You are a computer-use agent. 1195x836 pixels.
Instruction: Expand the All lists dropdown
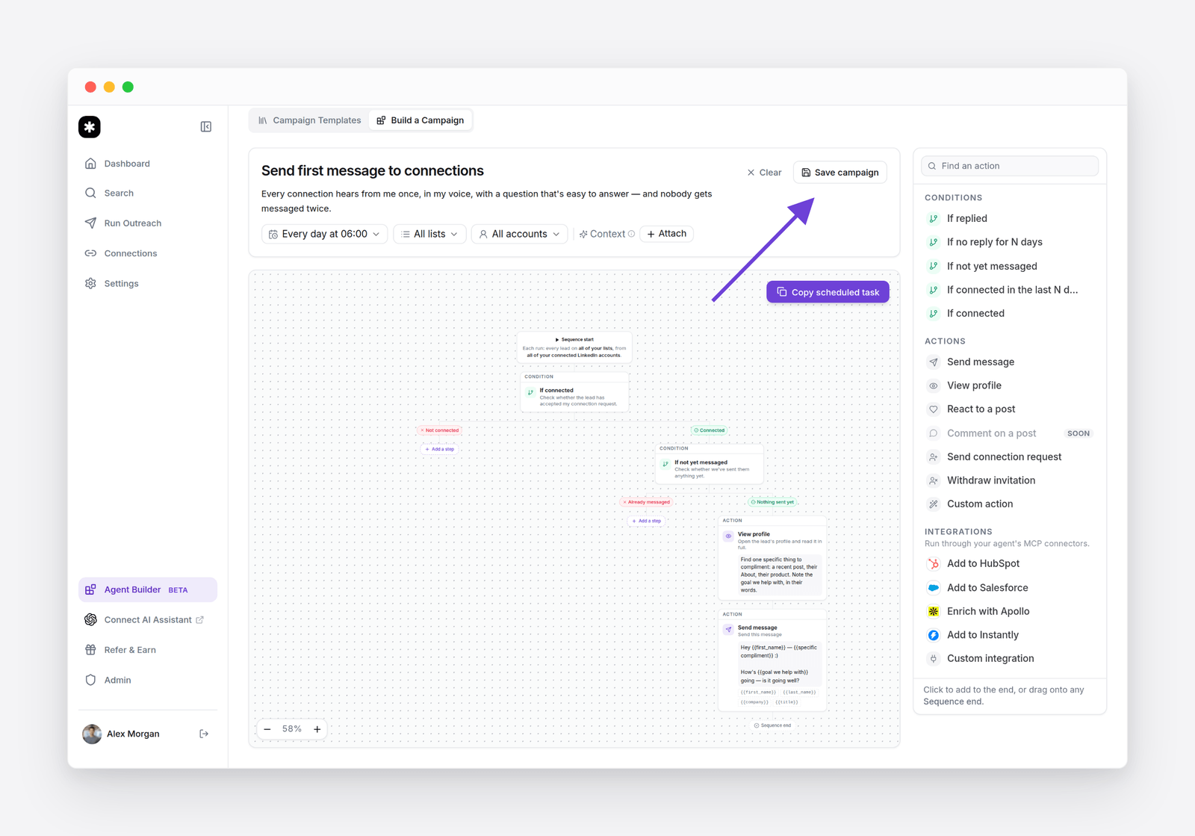coord(430,234)
